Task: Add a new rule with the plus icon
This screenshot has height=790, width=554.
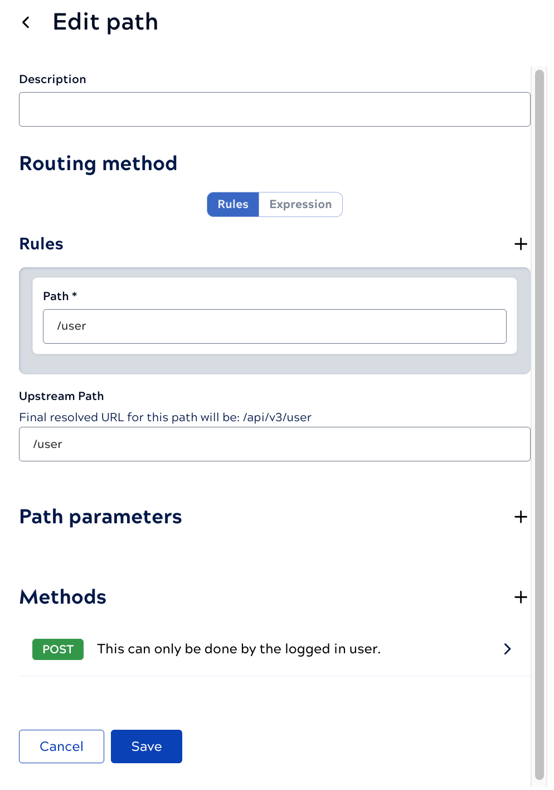Action: [521, 244]
